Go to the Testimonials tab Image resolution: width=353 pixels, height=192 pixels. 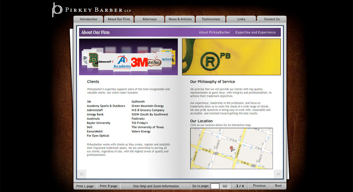point(211,19)
